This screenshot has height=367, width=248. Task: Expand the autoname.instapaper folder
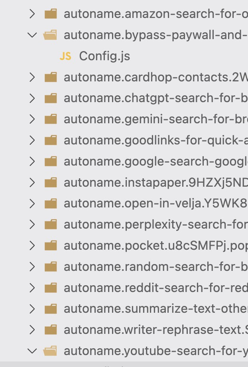(x=32, y=183)
